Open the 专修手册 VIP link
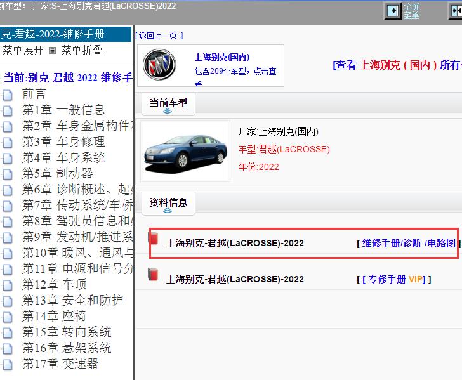 [394, 279]
